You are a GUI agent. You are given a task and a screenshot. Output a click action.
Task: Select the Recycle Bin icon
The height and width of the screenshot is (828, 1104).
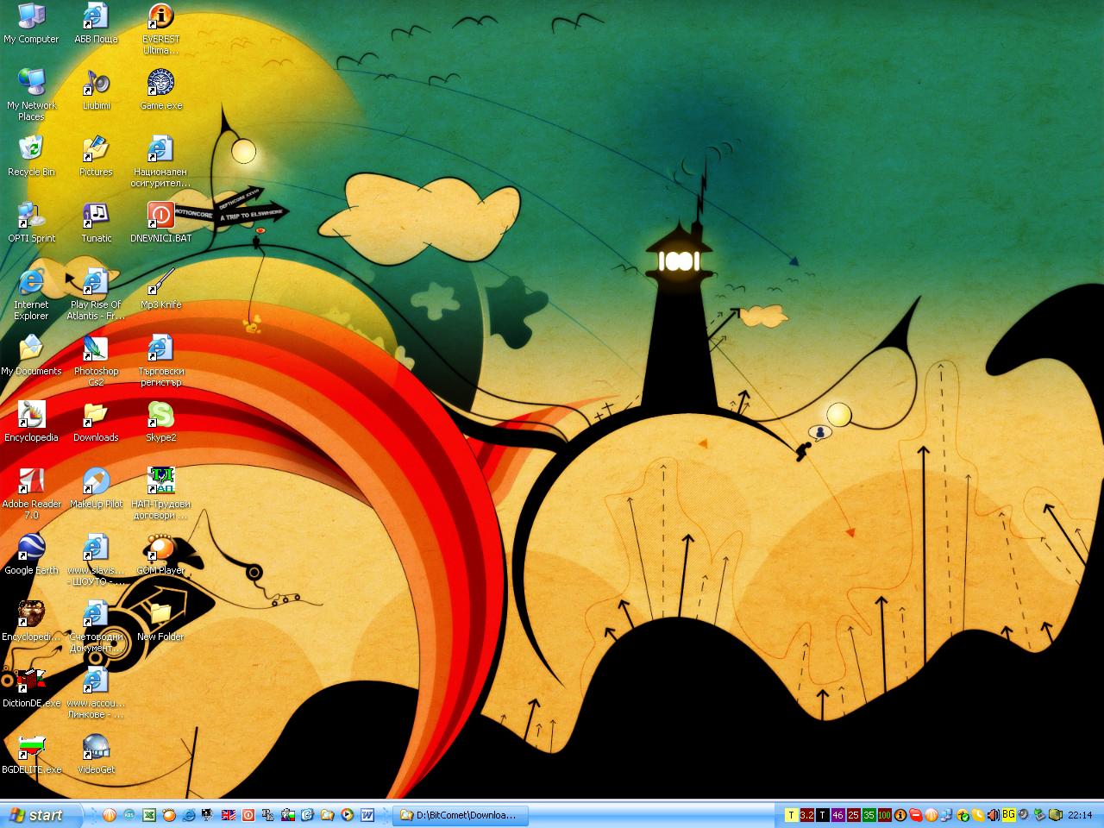(x=31, y=157)
